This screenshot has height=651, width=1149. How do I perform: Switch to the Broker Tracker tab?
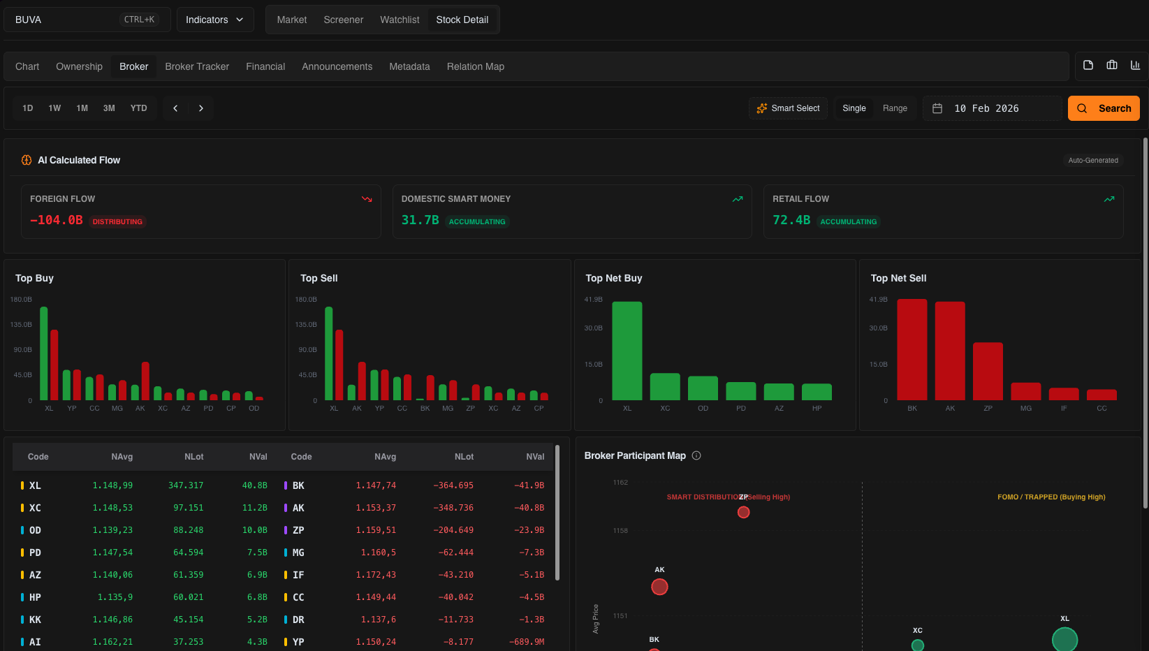click(x=197, y=66)
